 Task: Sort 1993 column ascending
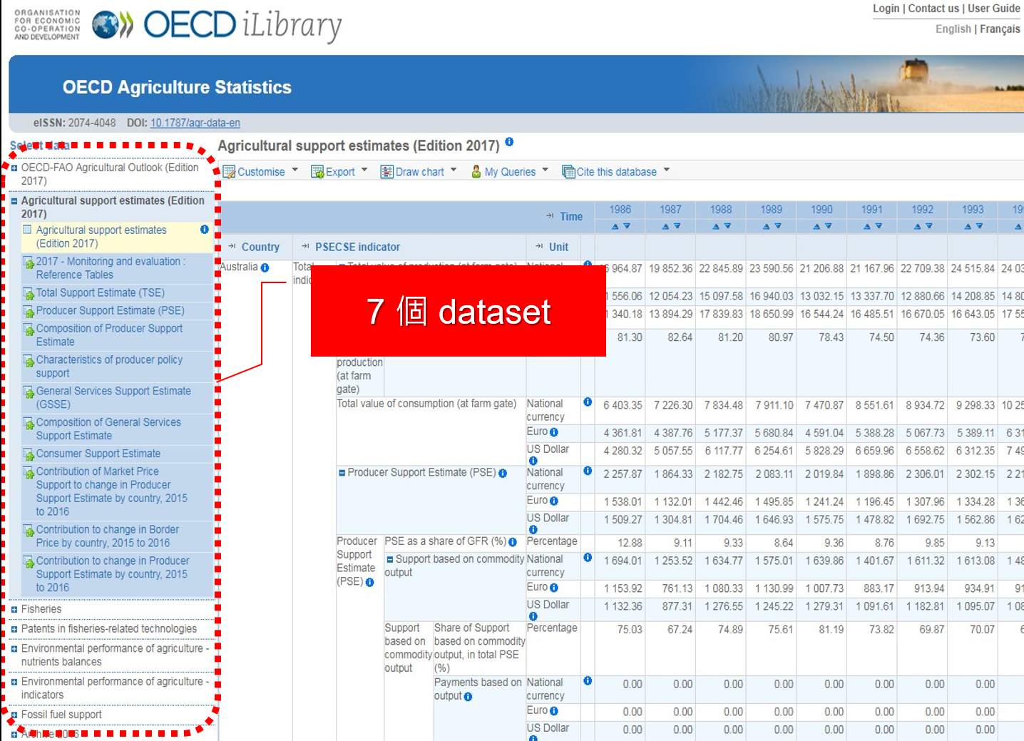968,226
